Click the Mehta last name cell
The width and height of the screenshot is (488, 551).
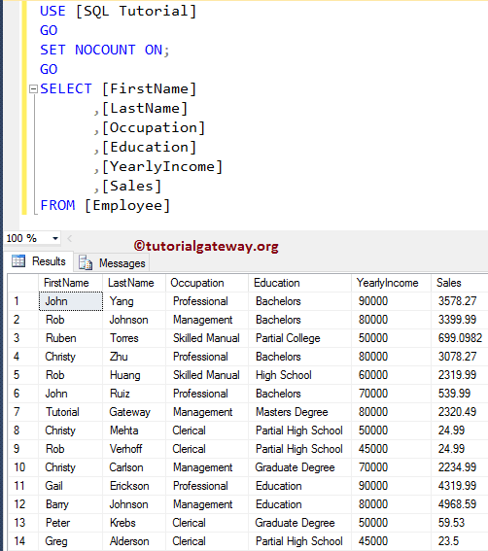[134, 430]
